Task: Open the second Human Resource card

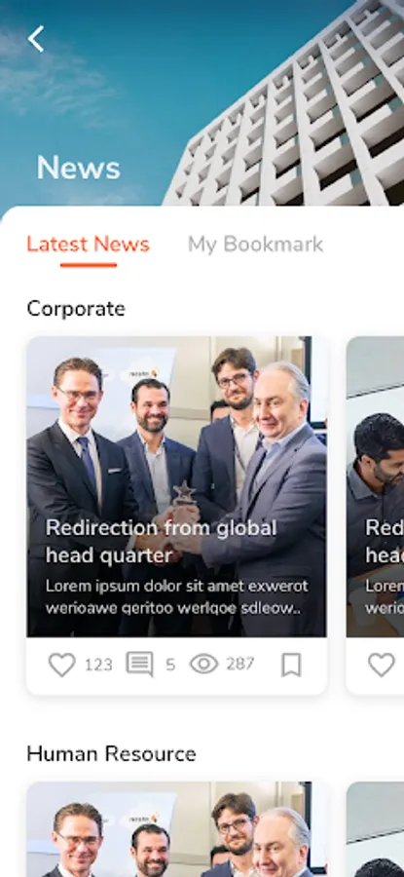Action: 375,829
